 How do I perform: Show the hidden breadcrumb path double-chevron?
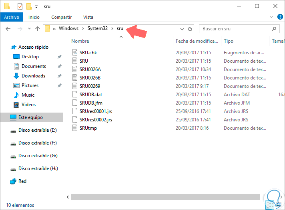click(54, 29)
